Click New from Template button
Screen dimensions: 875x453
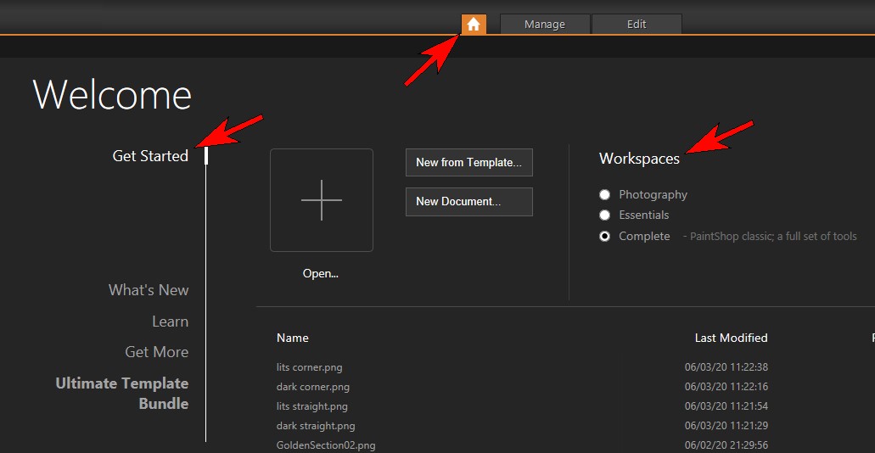click(468, 162)
